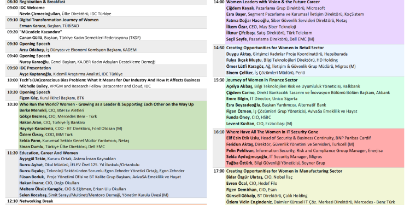Select Opening Speech at 09:30

click(x=35, y=44)
